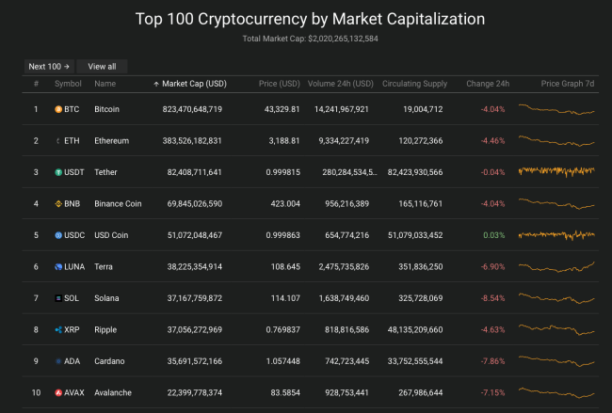Sort by Circulating Supply column header
Viewport: 612px width, 413px height.
[x=414, y=84]
